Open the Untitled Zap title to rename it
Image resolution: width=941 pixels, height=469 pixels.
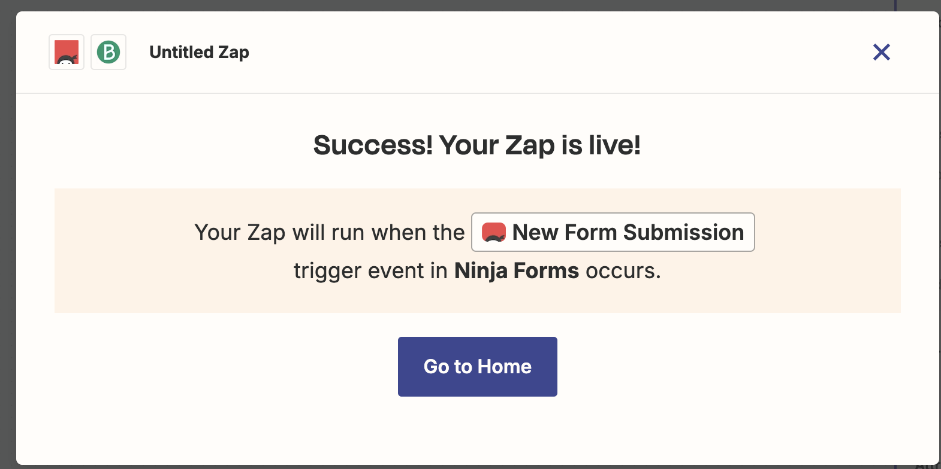pos(199,52)
